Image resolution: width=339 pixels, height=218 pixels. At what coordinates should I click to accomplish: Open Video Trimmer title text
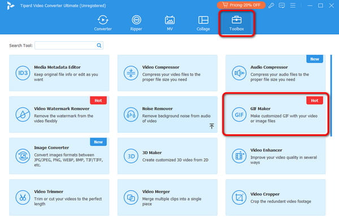click(49, 192)
